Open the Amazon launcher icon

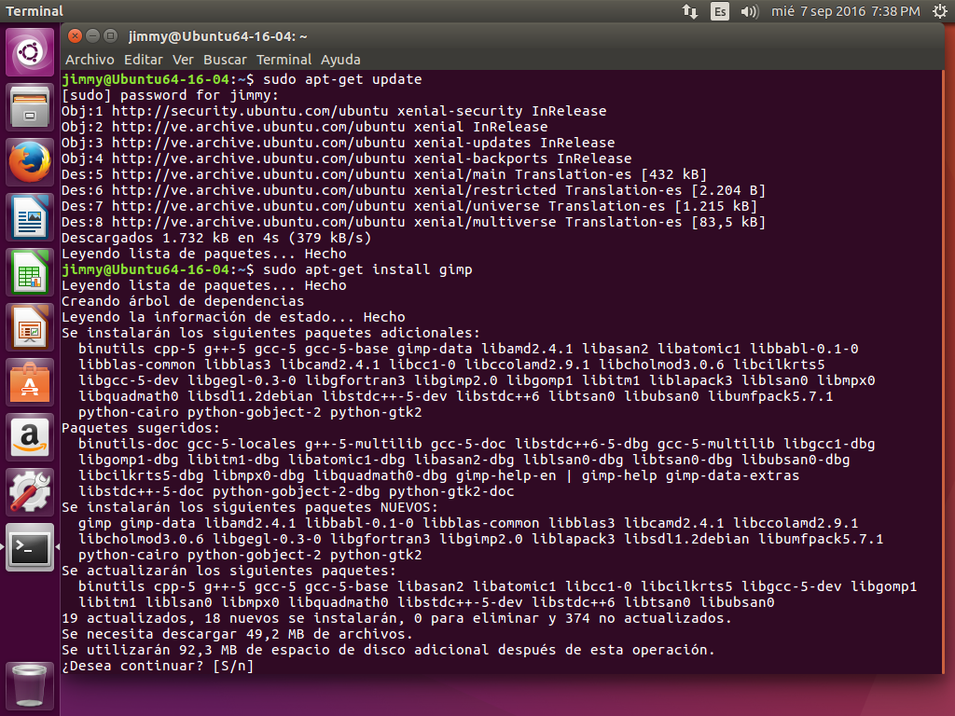(30, 437)
